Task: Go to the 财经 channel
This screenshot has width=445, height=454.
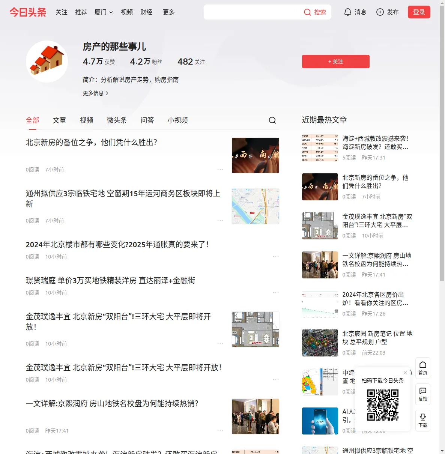Action: pos(146,12)
